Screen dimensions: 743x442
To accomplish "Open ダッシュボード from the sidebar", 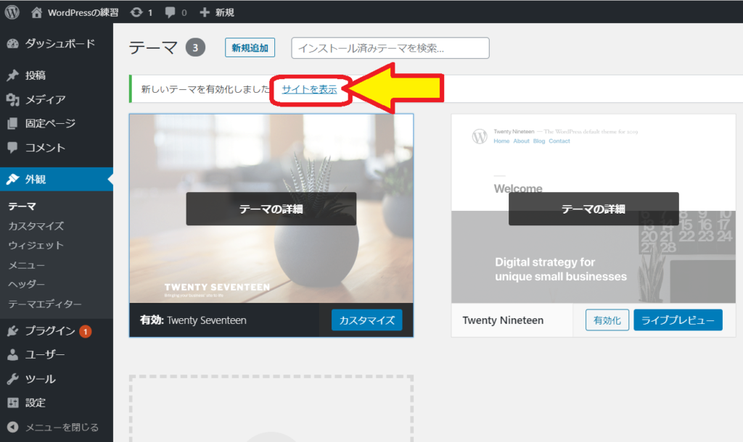I will pos(59,43).
